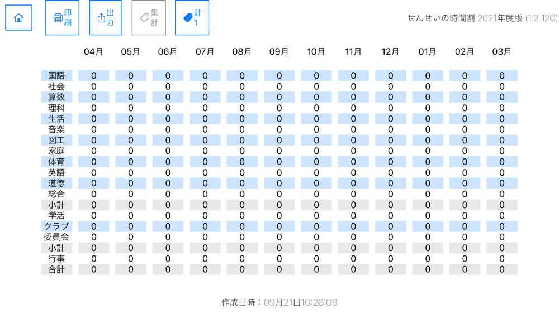This screenshot has width=559, height=314.
Task: Click the 作成日時 timestamp text
Action: [x=279, y=303]
